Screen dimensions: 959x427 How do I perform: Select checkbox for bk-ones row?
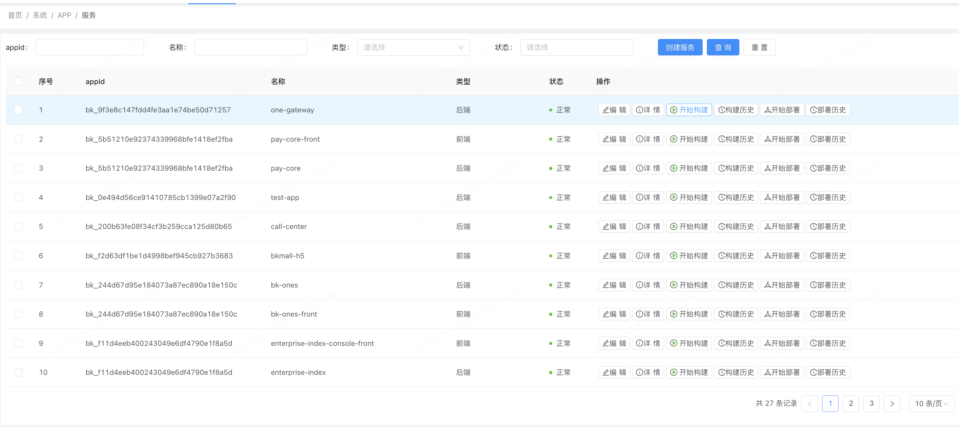18,285
